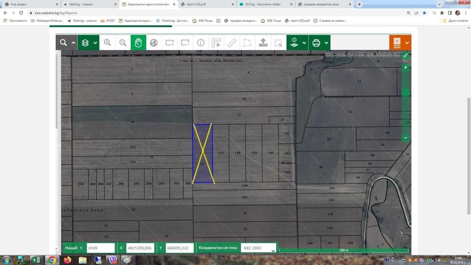The image size is (471, 265).
Task: Open Firefox from the taskbar
Action: pyautogui.click(x=67, y=260)
